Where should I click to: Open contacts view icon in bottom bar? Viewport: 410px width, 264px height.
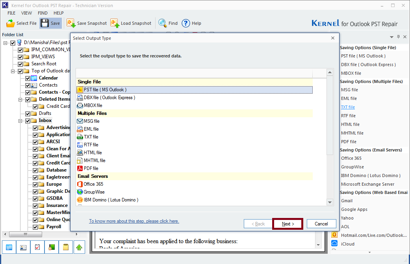pos(23,247)
